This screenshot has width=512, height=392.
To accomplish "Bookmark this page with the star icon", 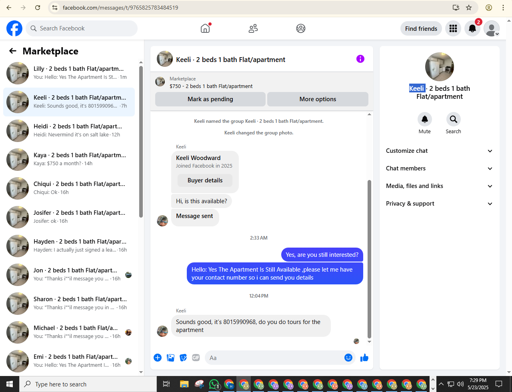I will (x=469, y=8).
